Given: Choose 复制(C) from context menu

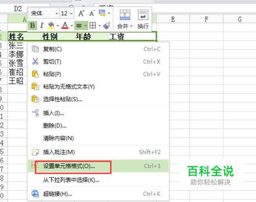Looking at the screenshot, I should (x=98, y=49).
